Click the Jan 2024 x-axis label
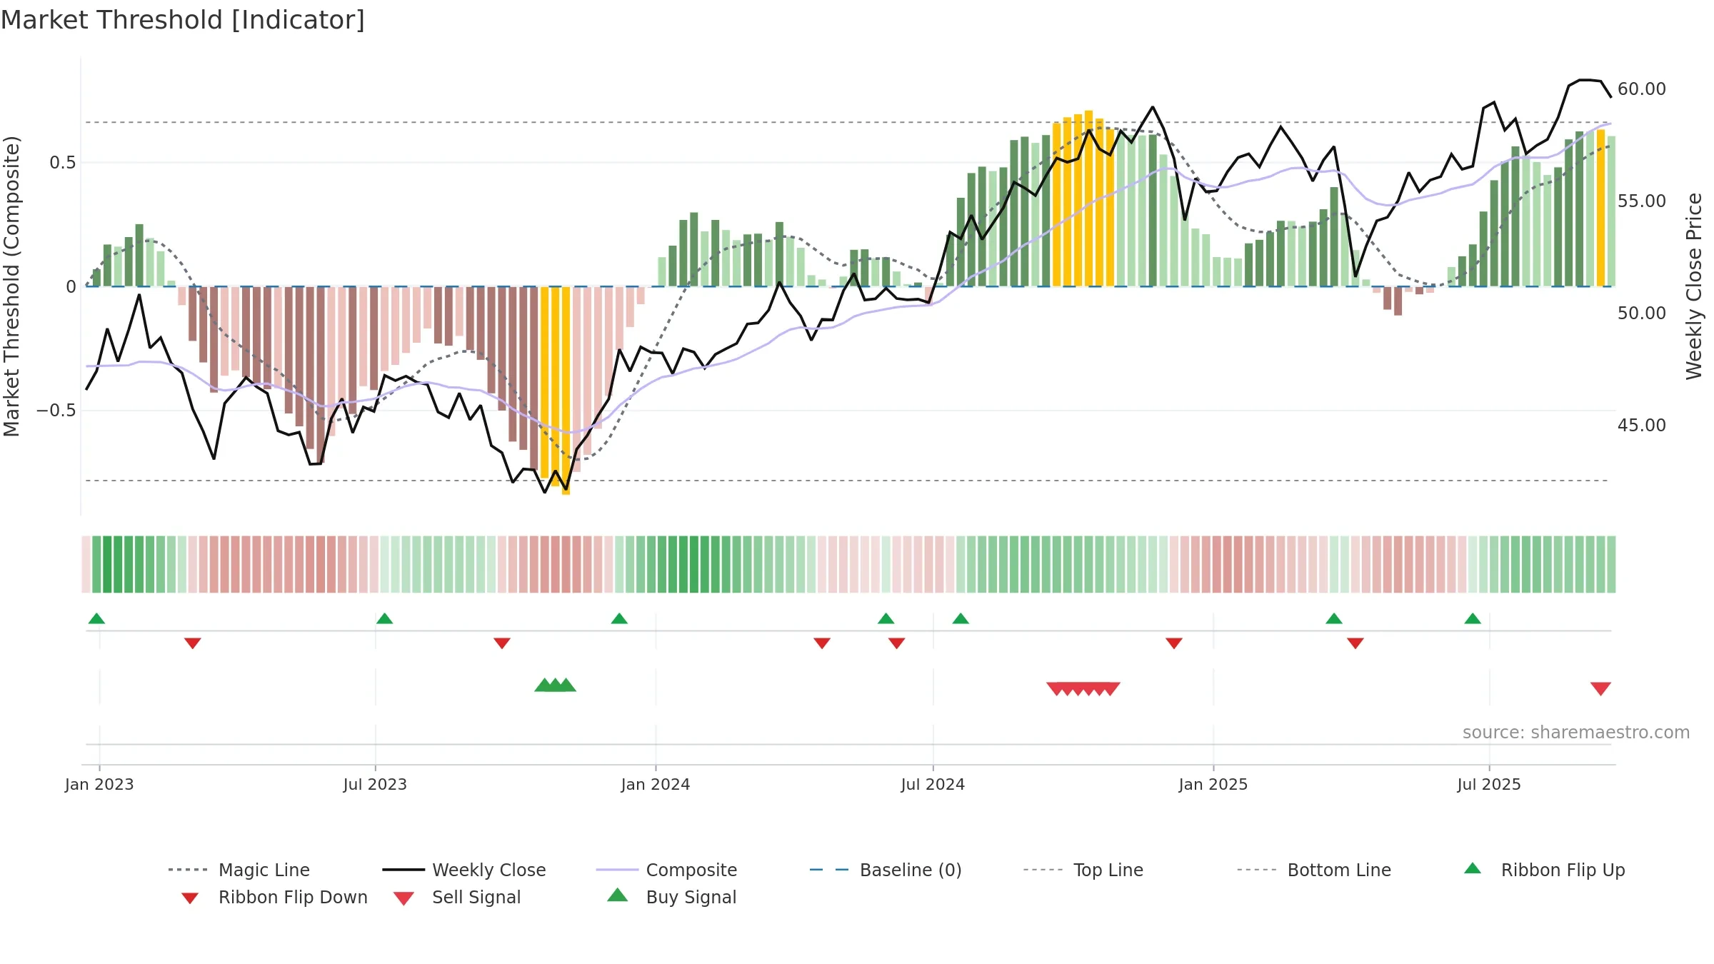 (x=656, y=784)
